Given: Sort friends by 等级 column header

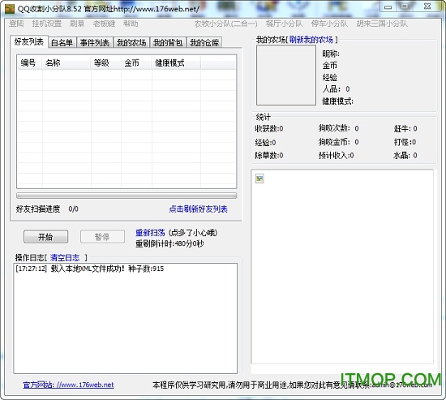Looking at the screenshot, I should pos(106,62).
